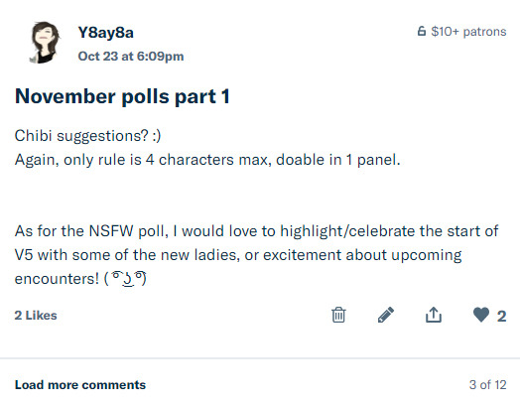Click the share upload icon
Image resolution: width=520 pixels, height=404 pixels.
tap(434, 315)
